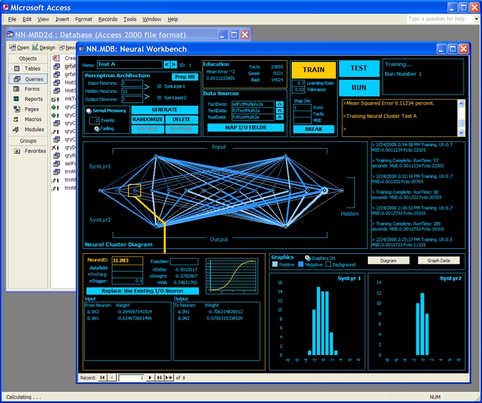This screenshot has height=403, width=482.
Task: Click the Type a question for help box
Action: (x=440, y=19)
